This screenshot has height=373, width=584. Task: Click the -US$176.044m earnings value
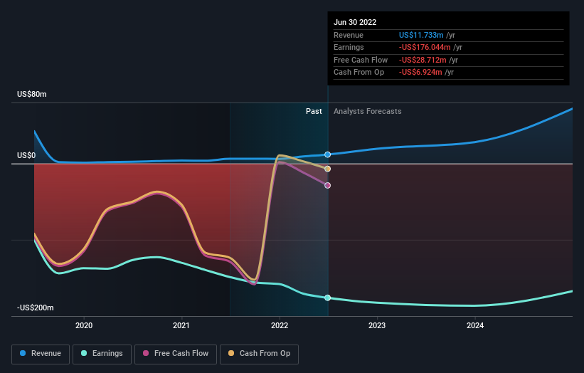[x=425, y=47]
